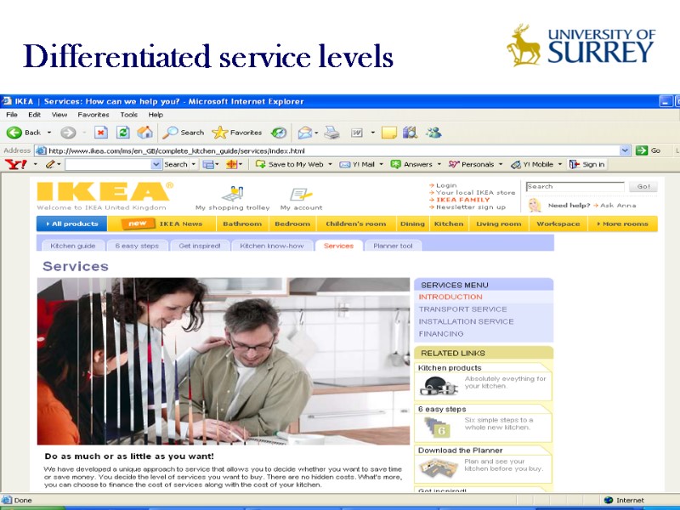Open Kitchen products pots thumbnail

[438, 385]
